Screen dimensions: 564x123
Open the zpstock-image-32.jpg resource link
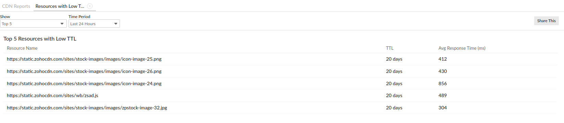click(87, 108)
